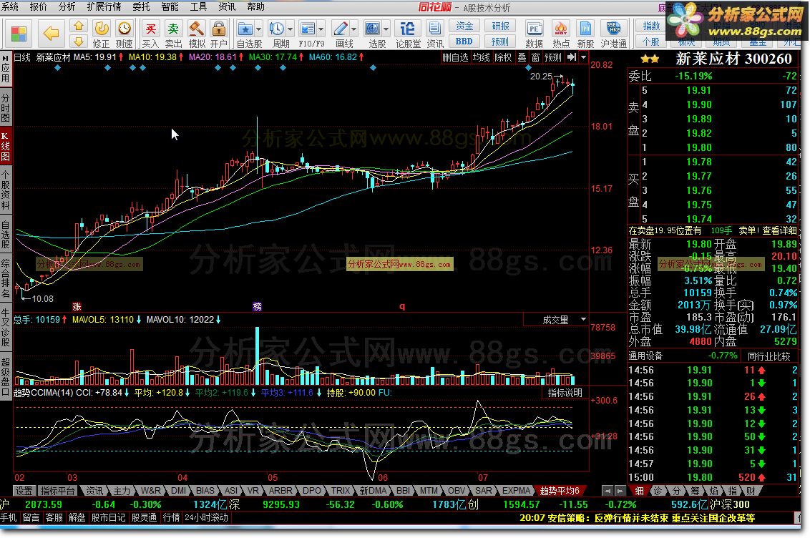This screenshot has width=810, height=538.
Task: Expand the 选股 dropdown arrow
Action: coord(386,29)
